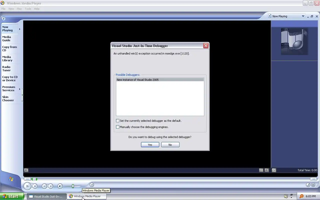Screen dimensions: 320x200
Task: Restore the playlist pane small button
Action: pos(312,16)
